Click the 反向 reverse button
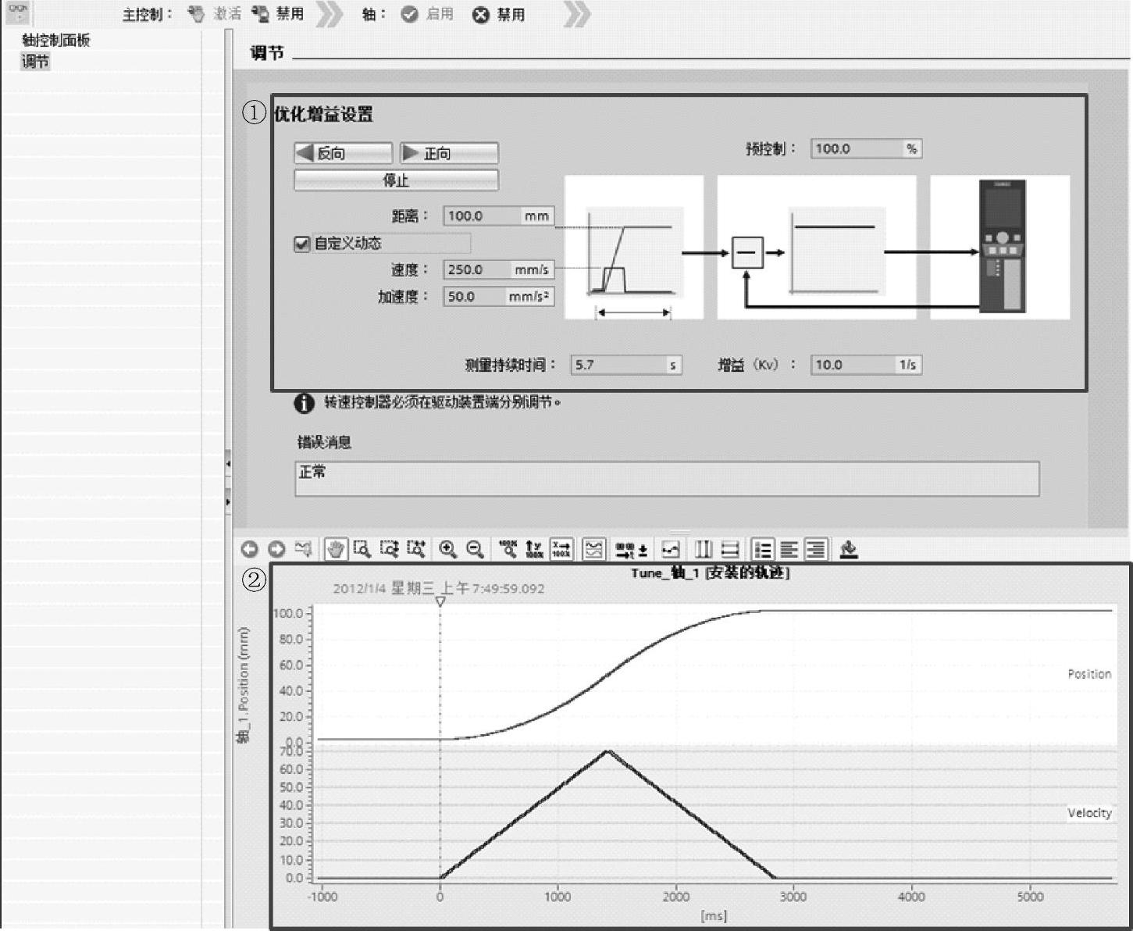1133x931 pixels. click(x=343, y=153)
